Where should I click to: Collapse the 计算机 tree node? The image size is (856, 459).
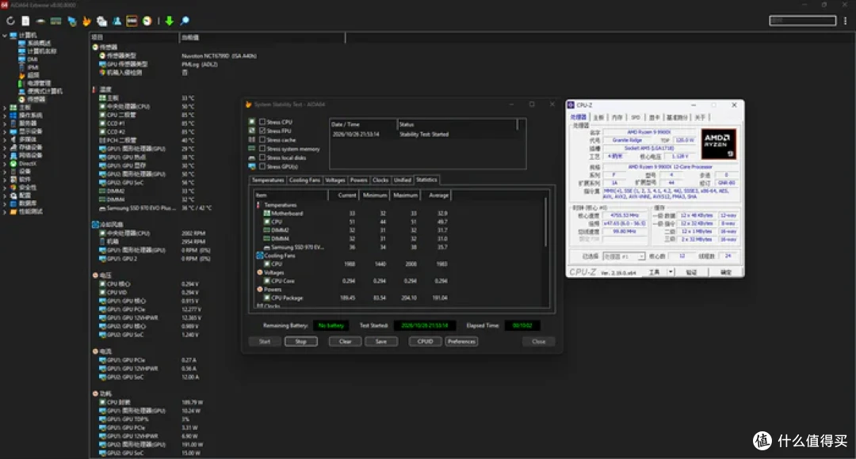pyautogui.click(x=5, y=36)
